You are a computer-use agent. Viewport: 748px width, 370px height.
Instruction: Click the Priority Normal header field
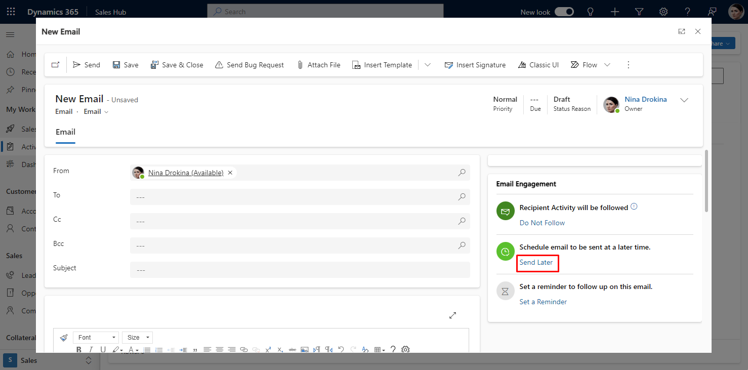point(505,103)
